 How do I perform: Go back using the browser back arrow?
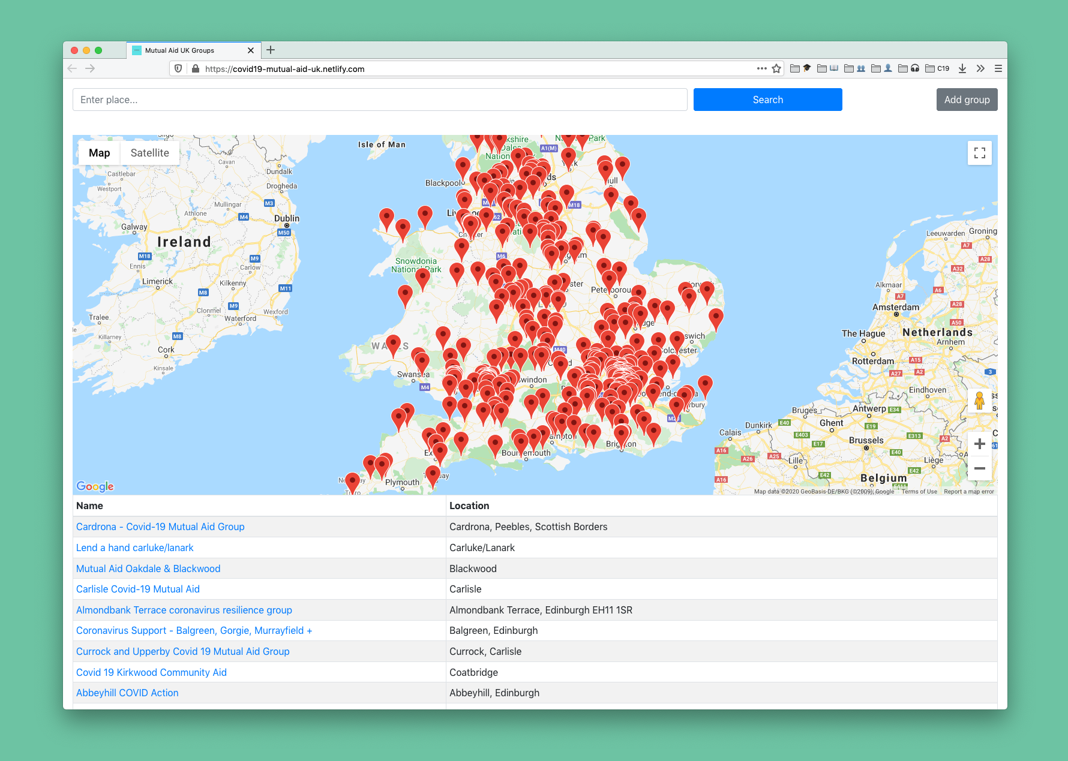[72, 68]
